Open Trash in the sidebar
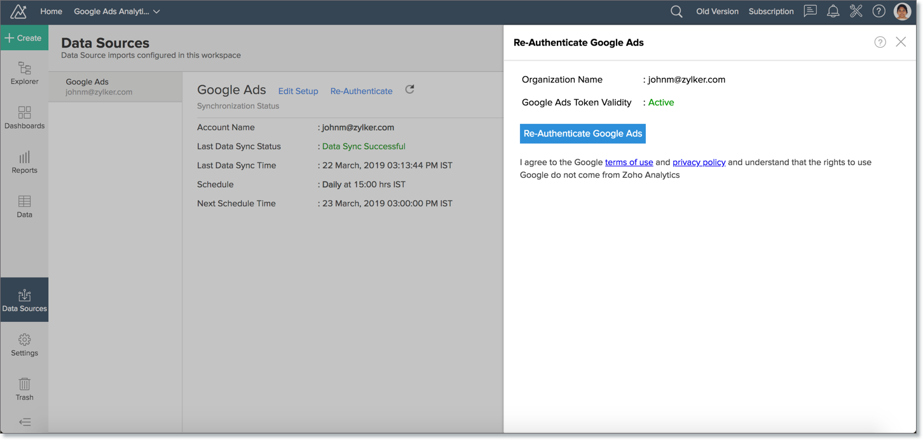923x440 pixels. pos(24,389)
